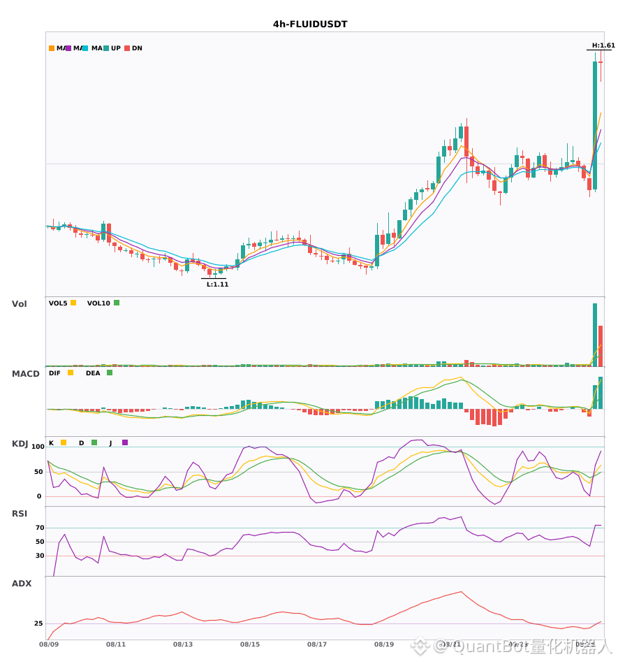This screenshot has width=618, height=664.
Task: Click the VOL5 legend text
Action: (58, 303)
